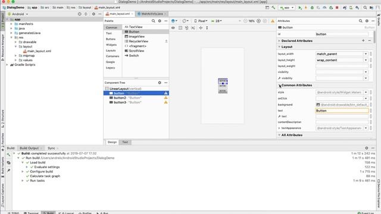The height and width of the screenshot is (214, 381).
Task: Toggle the View Options eye icon
Action: pos(173,28)
